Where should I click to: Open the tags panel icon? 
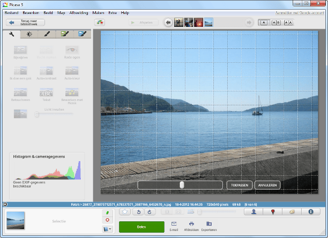pyautogui.click(x=292, y=212)
